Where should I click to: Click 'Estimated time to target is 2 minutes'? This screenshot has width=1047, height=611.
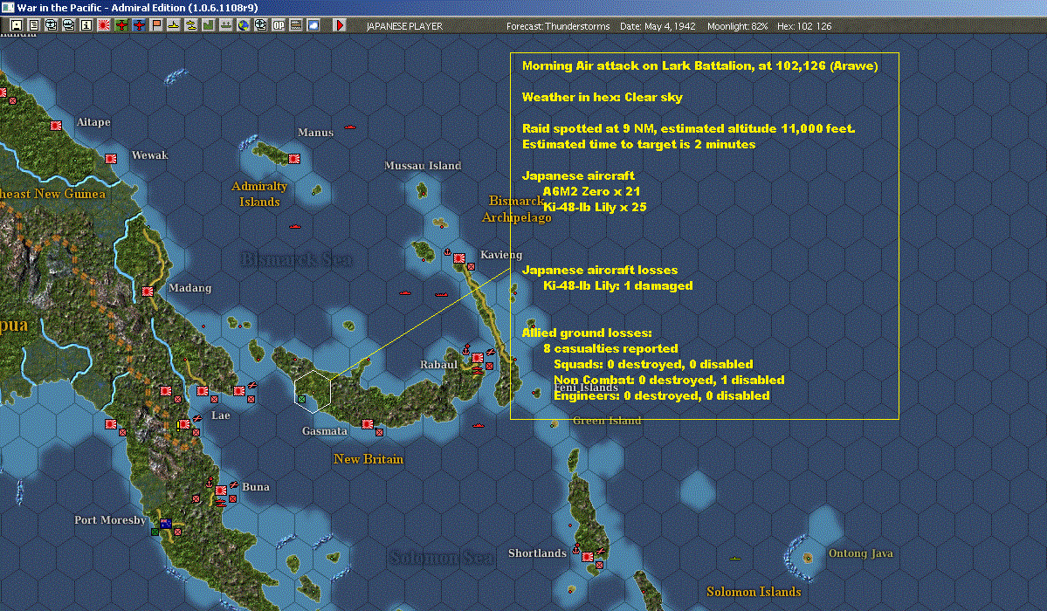(x=639, y=144)
